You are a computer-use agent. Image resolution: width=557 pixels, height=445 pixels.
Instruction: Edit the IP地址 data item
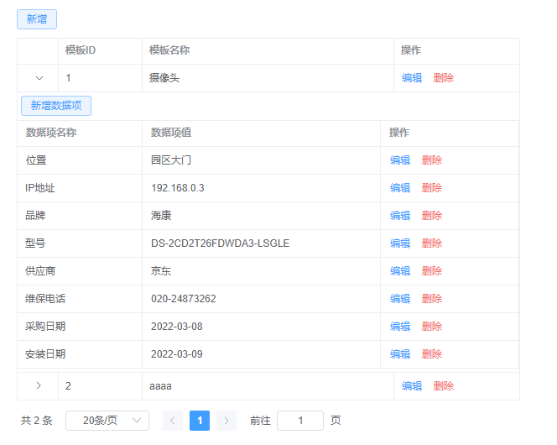400,188
